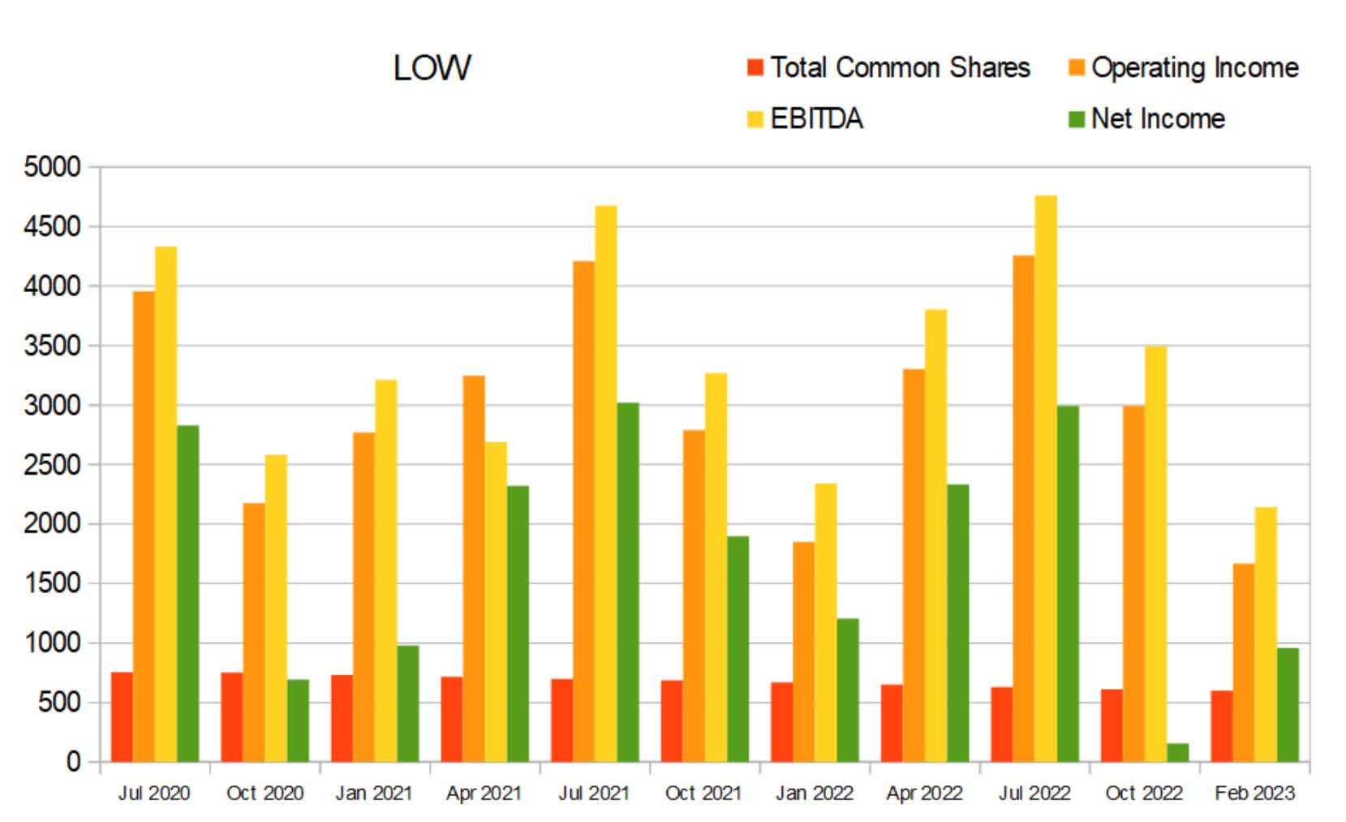The width and height of the screenshot is (1346, 822).
Task: Select the Jul 2022 yellow EBITDA bar
Action: click(x=1046, y=478)
